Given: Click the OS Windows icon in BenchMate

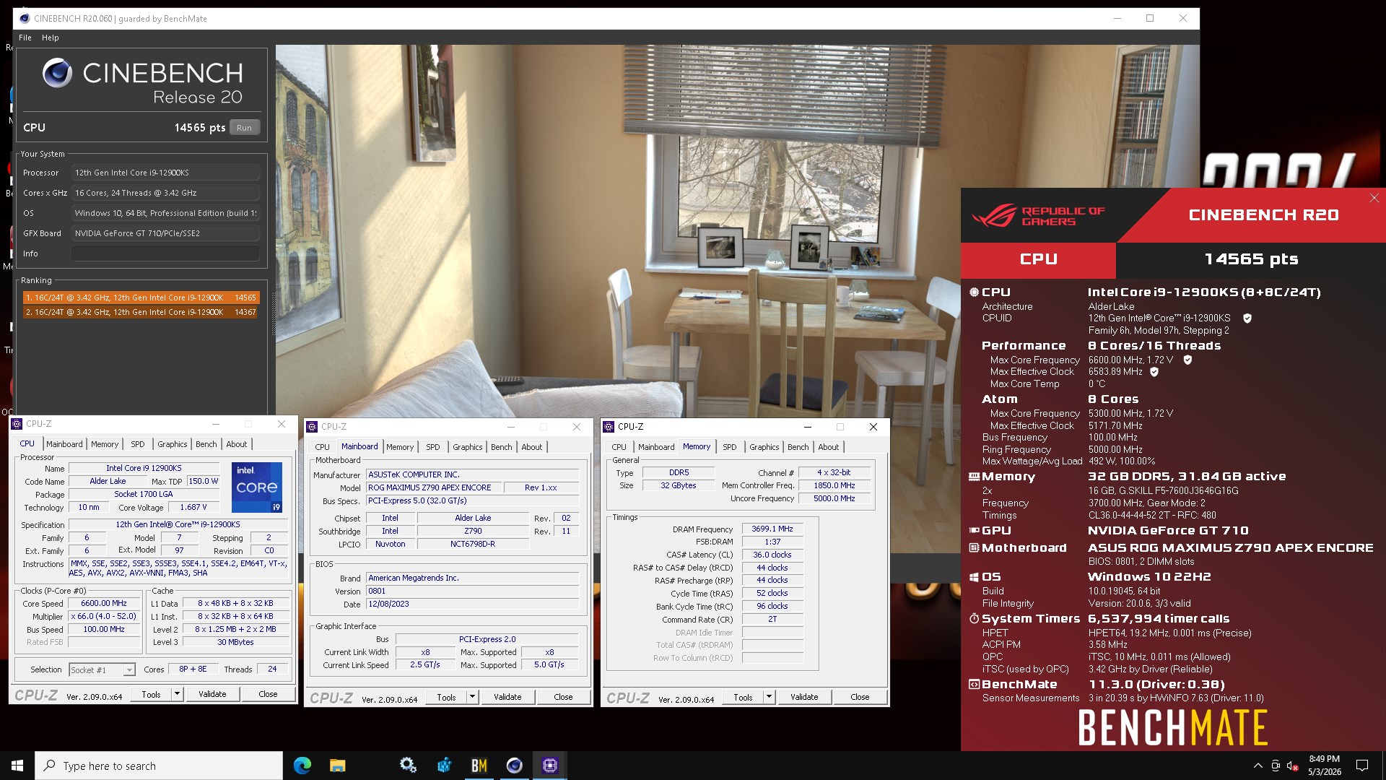Looking at the screenshot, I should [x=974, y=577].
